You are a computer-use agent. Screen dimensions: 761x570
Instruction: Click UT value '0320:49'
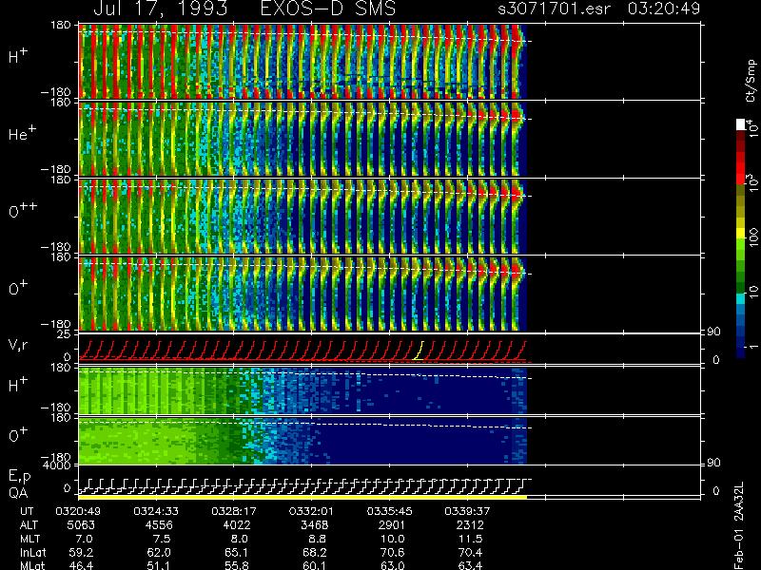pos(78,511)
